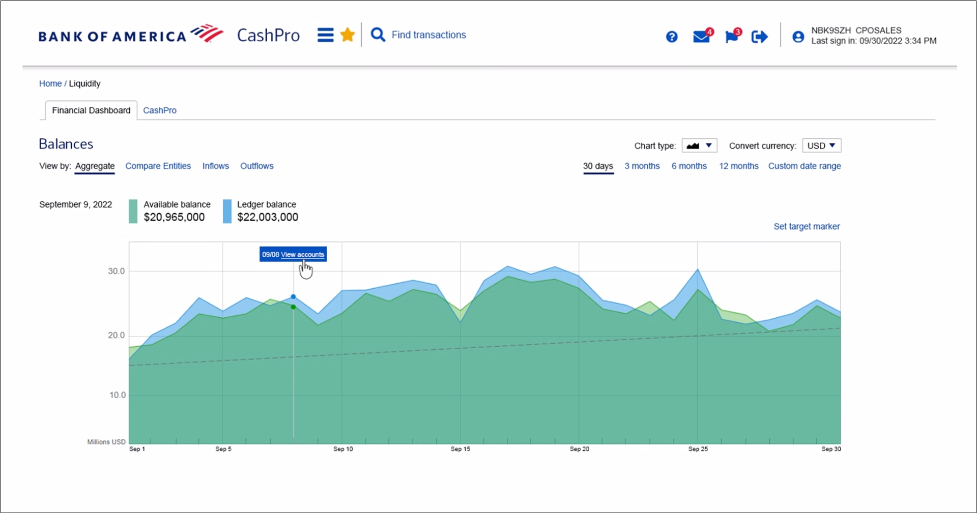This screenshot has width=977, height=513.
Task: Click the sign out arrow icon
Action: (x=759, y=37)
